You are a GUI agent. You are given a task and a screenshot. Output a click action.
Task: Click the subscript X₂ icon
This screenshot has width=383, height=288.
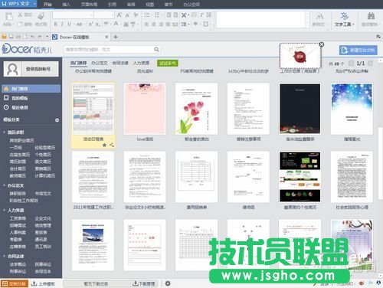pos(97,25)
